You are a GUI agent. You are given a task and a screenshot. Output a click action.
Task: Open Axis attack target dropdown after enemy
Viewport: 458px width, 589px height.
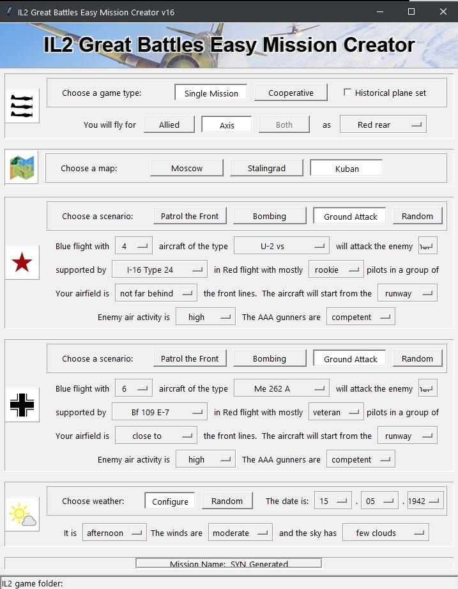pos(427,388)
